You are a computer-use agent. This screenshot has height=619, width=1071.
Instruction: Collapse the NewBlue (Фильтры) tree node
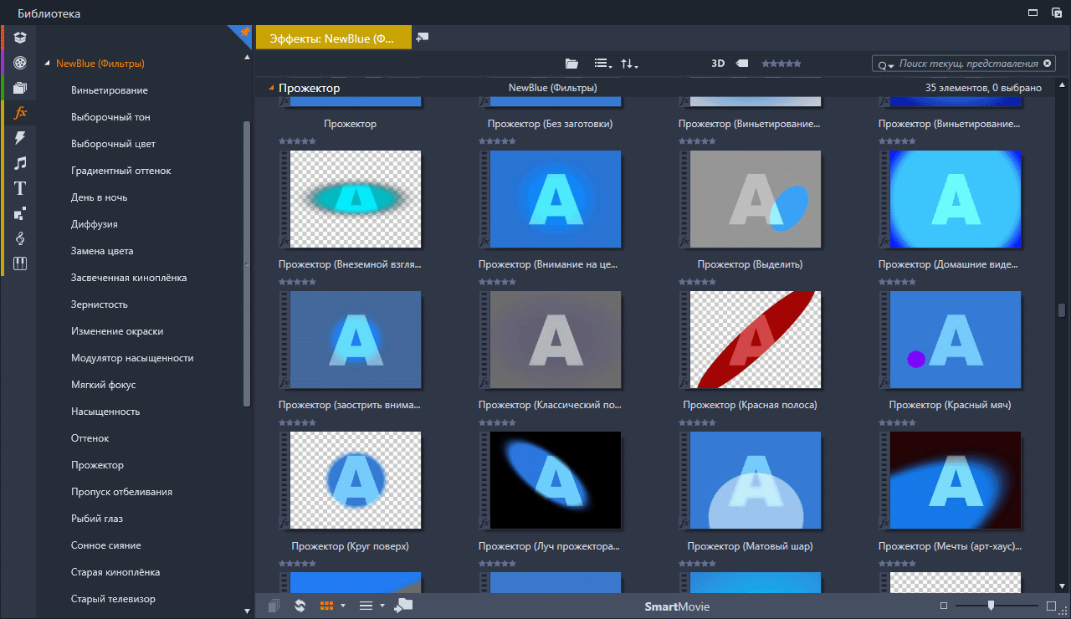(x=48, y=64)
